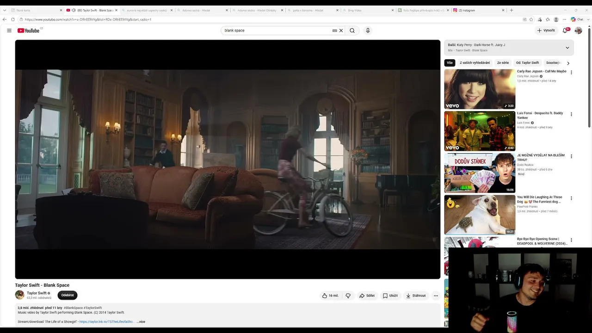Open options for the Funniest dog video
Screen dimensions: 592x333
[x=571, y=198]
